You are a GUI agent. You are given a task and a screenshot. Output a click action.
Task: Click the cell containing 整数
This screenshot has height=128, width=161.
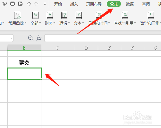coord(24,62)
